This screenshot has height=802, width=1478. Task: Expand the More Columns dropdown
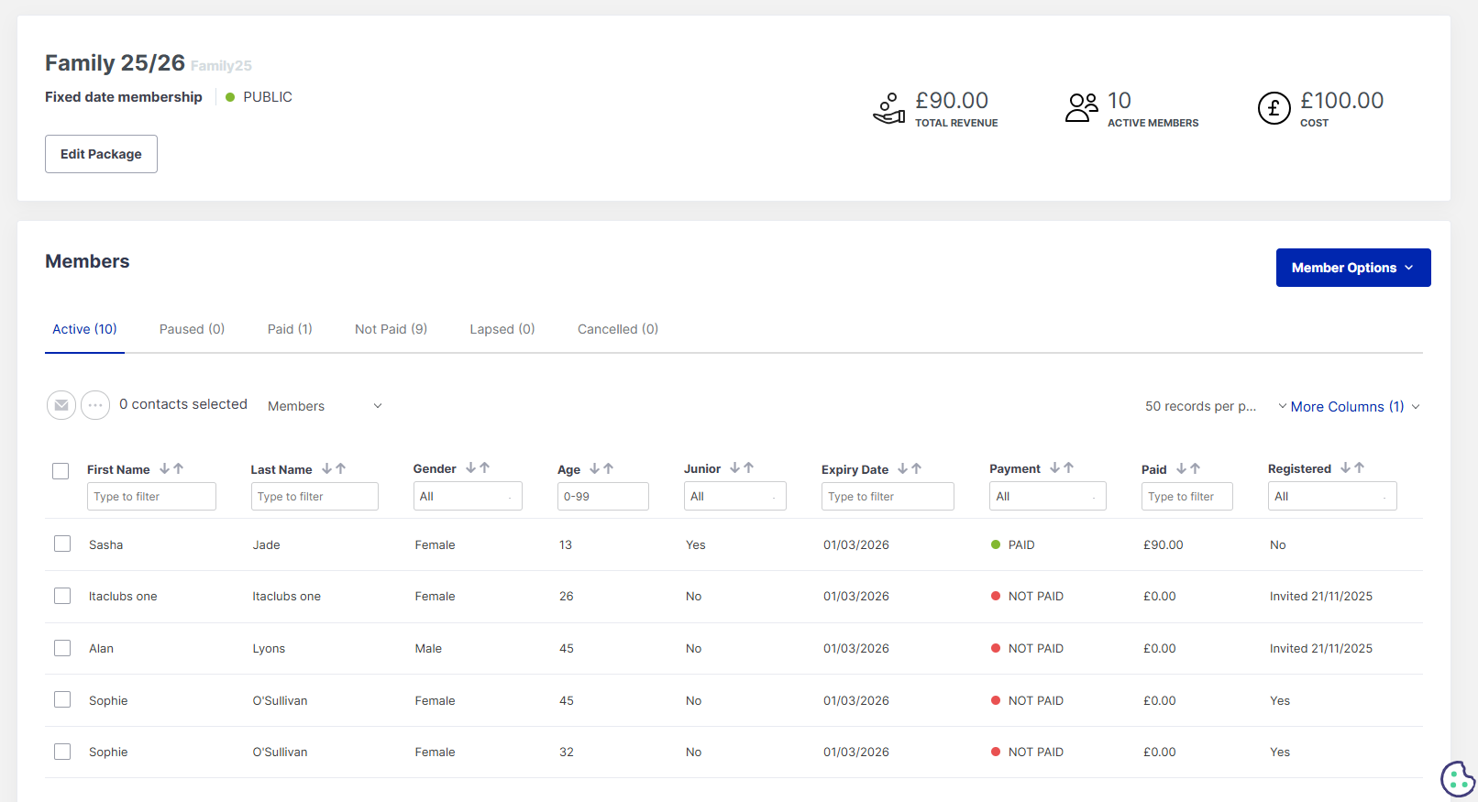[1348, 406]
